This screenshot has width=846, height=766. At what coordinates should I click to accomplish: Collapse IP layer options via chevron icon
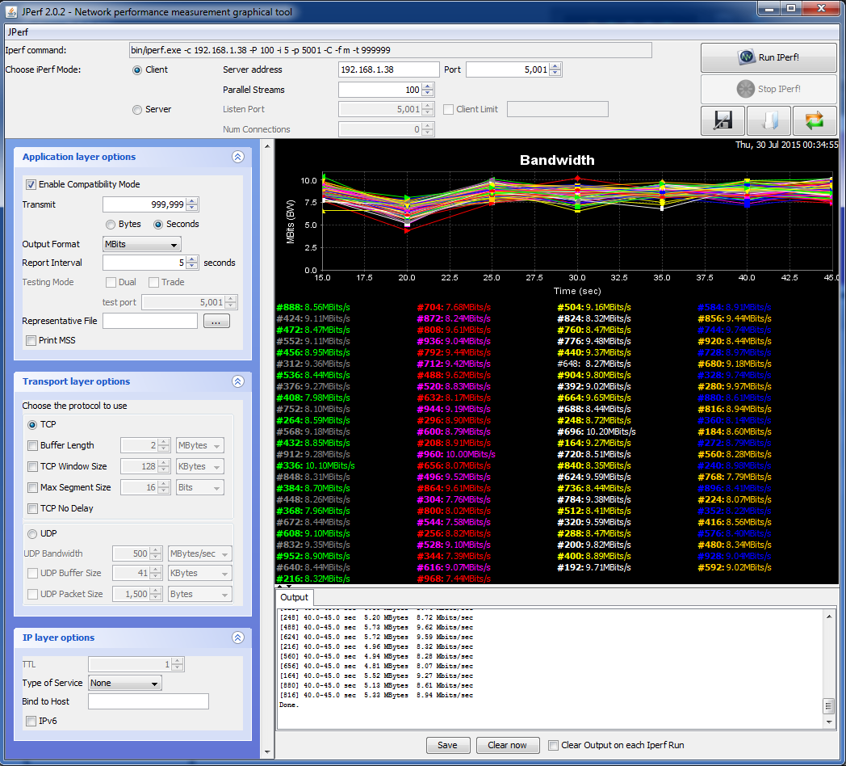238,638
